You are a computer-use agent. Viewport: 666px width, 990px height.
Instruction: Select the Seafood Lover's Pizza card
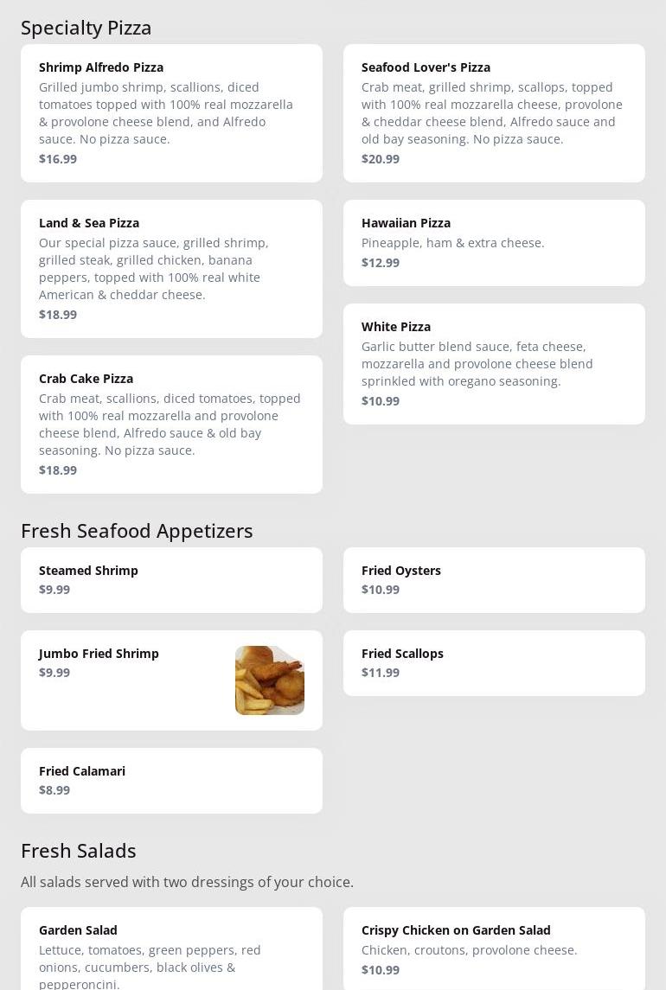(x=494, y=112)
